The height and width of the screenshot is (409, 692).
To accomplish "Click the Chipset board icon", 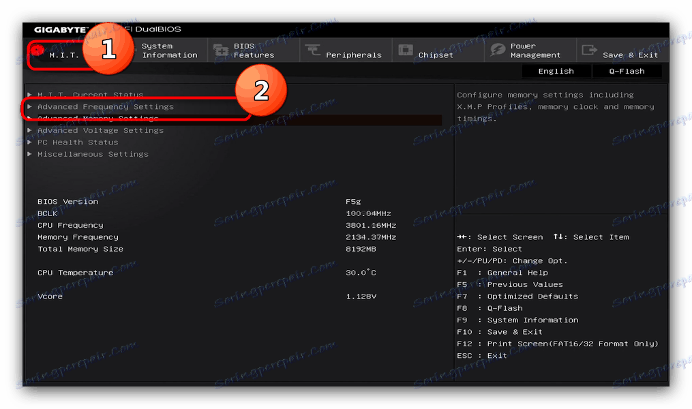I will (405, 50).
